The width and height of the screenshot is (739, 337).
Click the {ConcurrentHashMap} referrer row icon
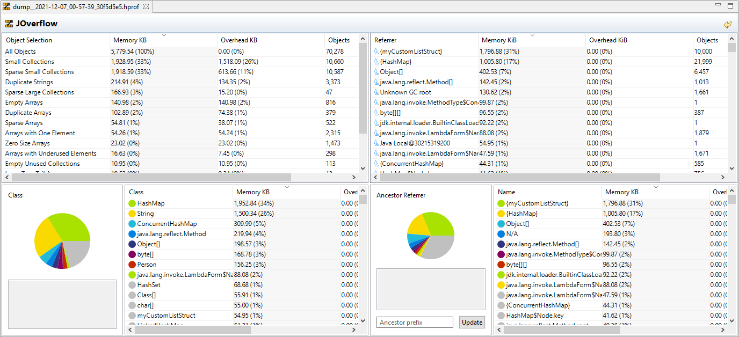point(376,164)
